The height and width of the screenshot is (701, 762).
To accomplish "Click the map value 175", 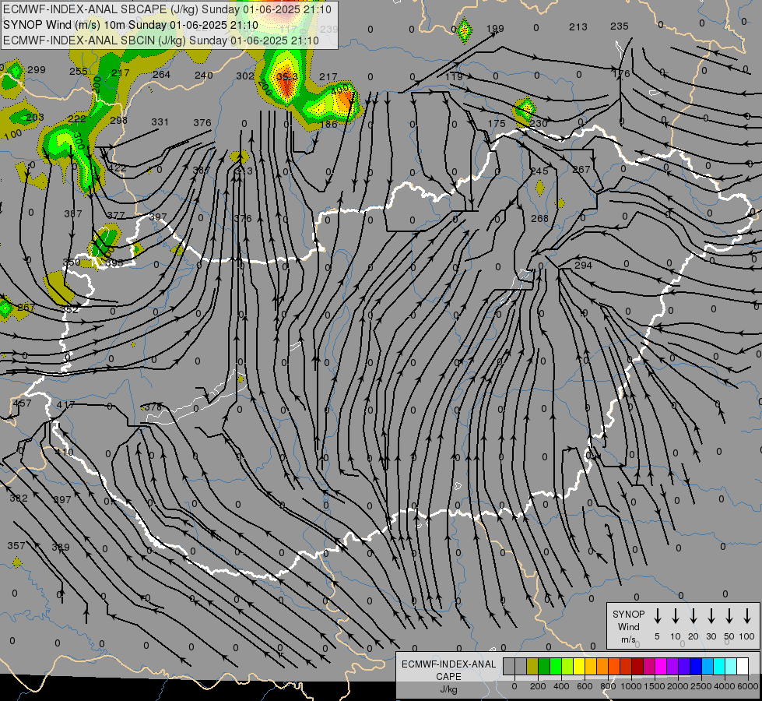I will coord(497,124).
